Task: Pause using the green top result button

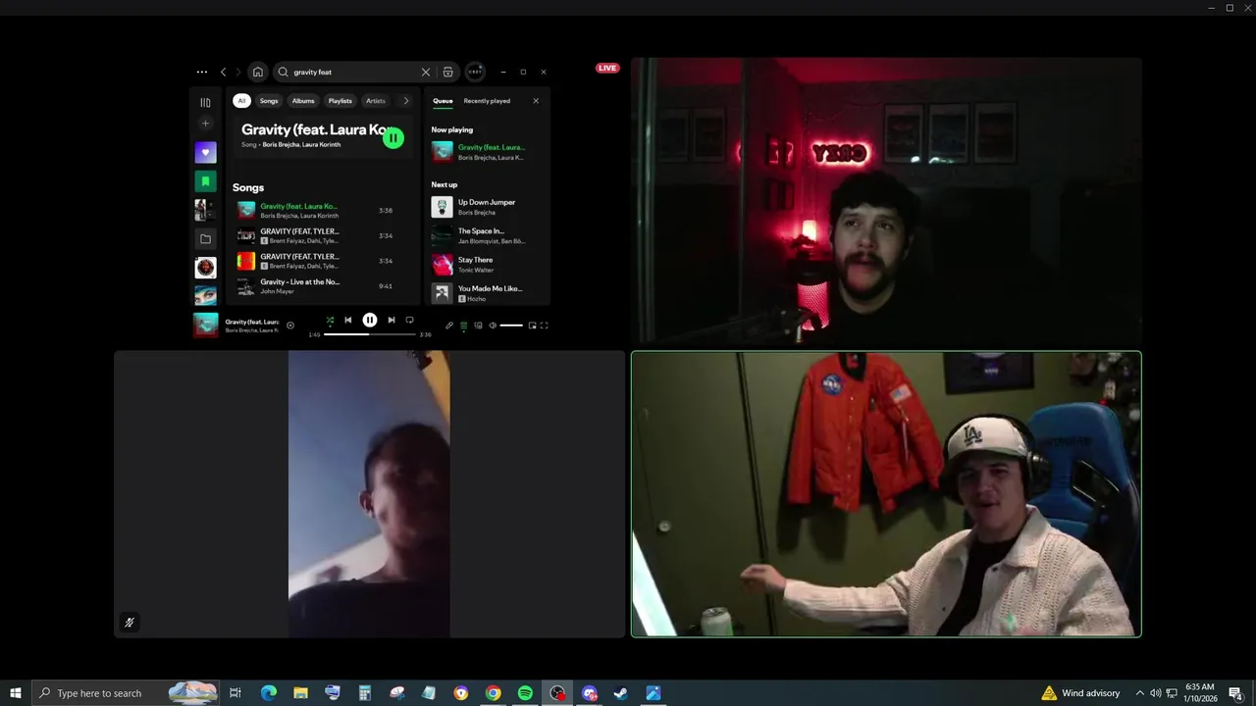Action: coord(392,138)
